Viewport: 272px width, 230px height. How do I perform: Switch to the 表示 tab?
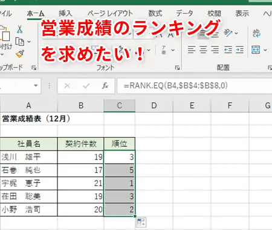[242, 13]
